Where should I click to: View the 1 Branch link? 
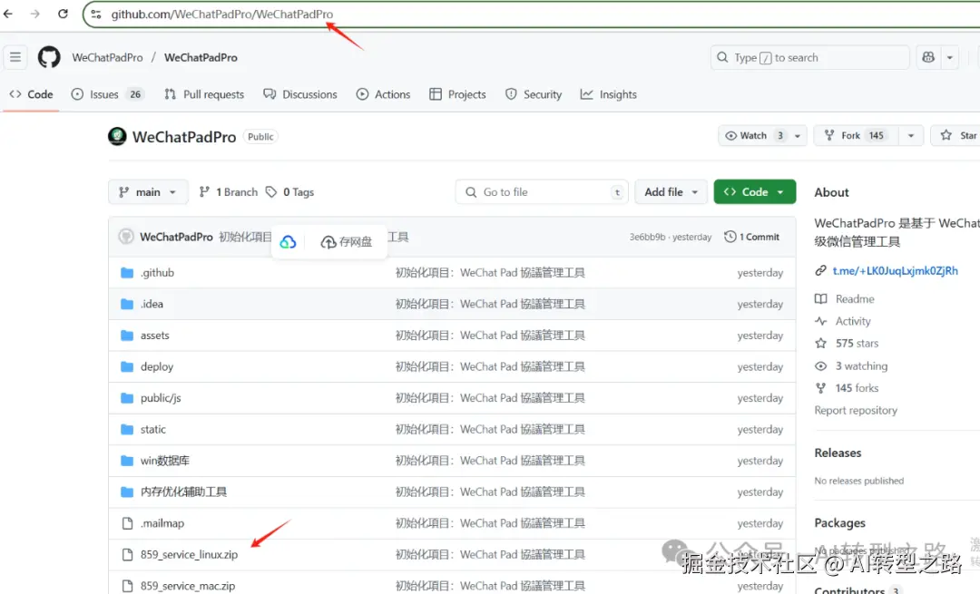tap(228, 191)
